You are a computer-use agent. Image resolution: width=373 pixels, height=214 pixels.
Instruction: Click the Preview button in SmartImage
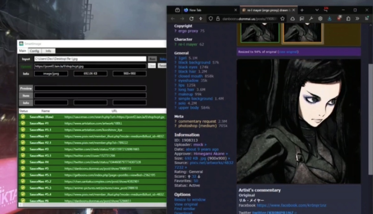[26, 88]
